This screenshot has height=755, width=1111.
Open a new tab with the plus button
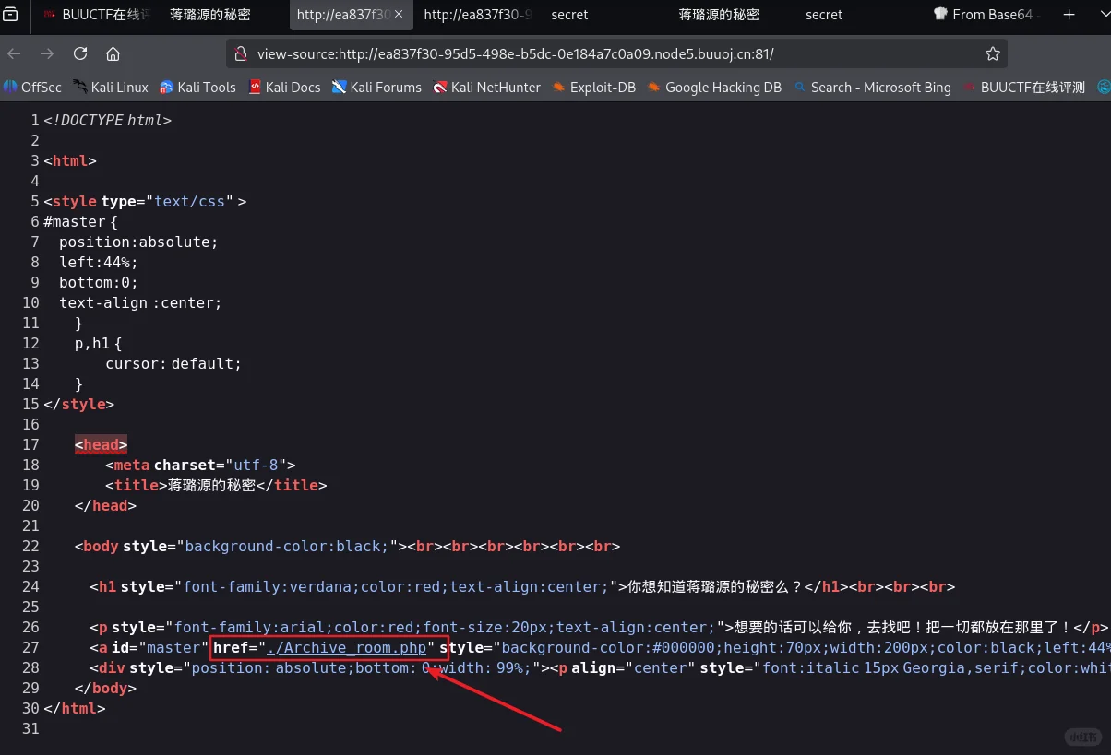click(1069, 15)
